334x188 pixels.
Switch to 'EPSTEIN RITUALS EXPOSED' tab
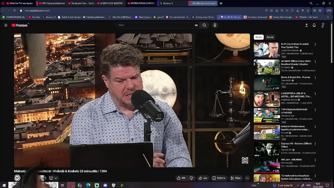tap(141, 3)
